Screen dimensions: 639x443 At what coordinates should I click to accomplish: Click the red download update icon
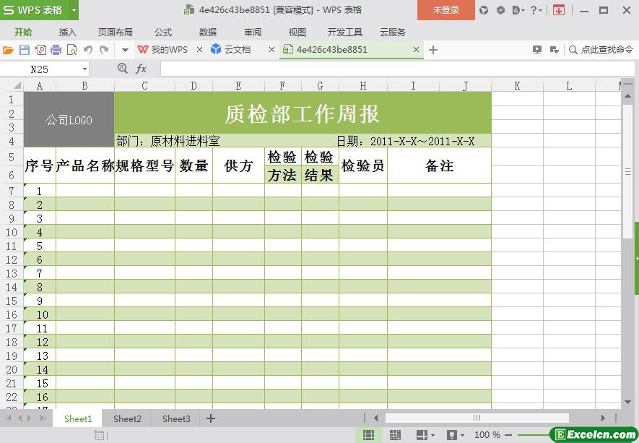point(558,10)
